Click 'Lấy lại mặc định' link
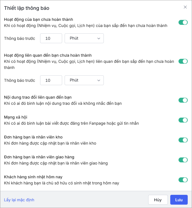Viewport: 192px width, 208px height. pyautogui.click(x=19, y=200)
